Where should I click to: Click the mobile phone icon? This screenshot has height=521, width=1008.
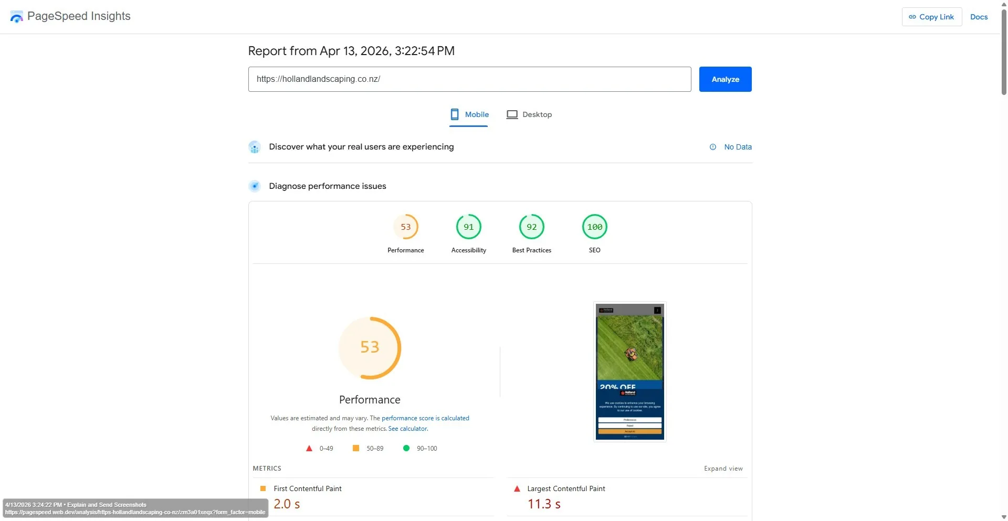[455, 114]
